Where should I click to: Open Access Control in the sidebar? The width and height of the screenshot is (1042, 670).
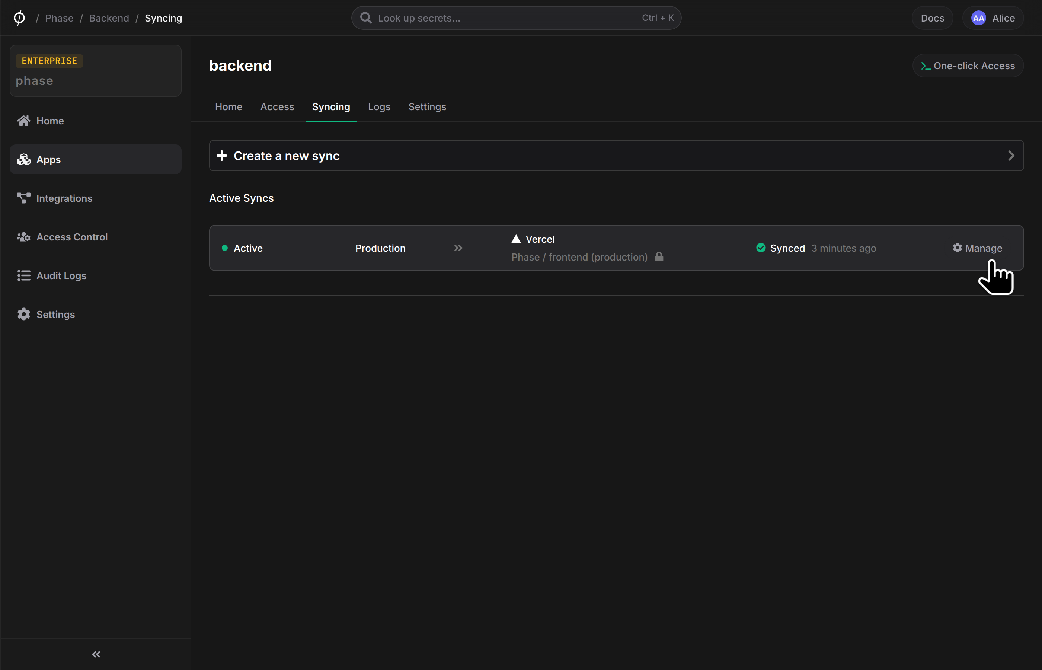click(96, 237)
